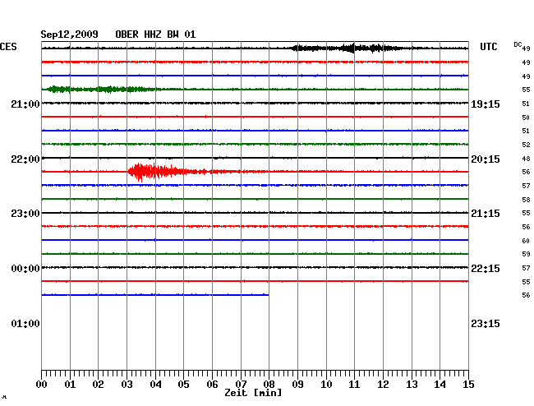The width and height of the screenshot is (534, 406).
Task: Click the x-axis minute label "05"
Action: (183, 385)
